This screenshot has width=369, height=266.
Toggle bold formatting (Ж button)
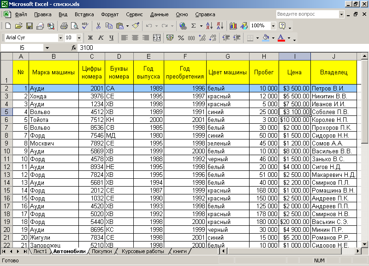pos(90,37)
